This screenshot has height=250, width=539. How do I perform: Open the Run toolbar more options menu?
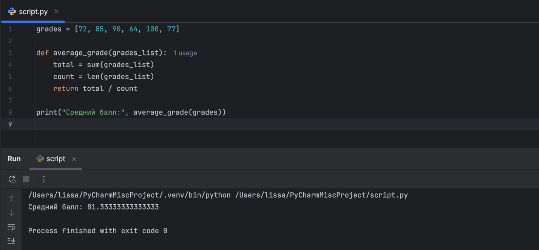(44, 179)
